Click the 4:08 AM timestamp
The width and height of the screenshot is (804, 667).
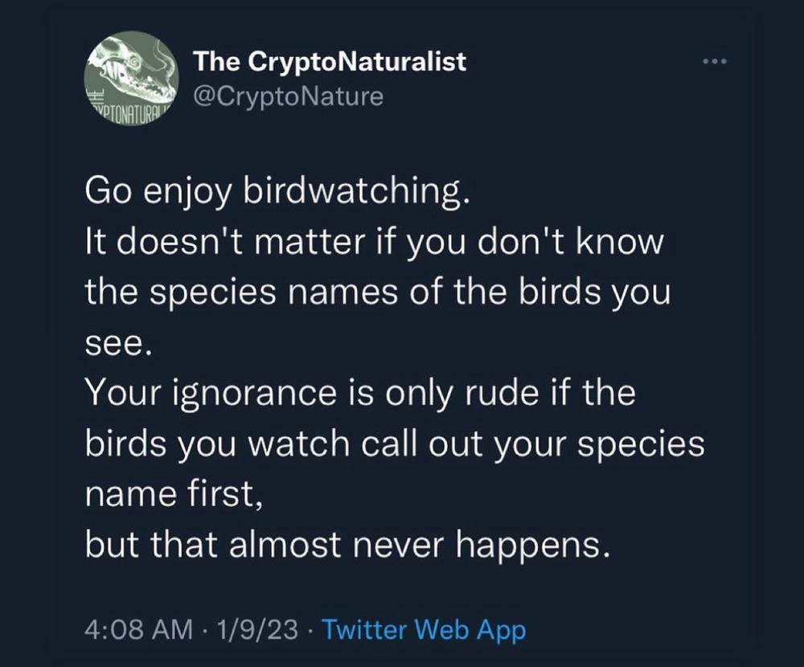(137, 629)
